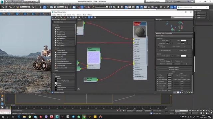Toggle Show Background in Preview icon

[76, 17]
